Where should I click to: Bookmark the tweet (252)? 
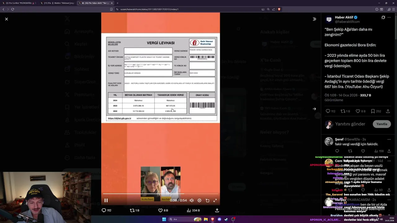click(376, 111)
